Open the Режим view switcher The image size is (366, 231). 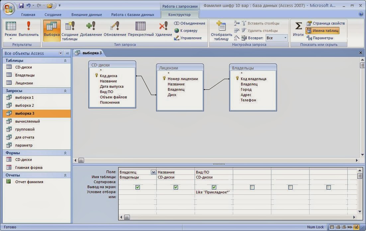tap(11, 30)
